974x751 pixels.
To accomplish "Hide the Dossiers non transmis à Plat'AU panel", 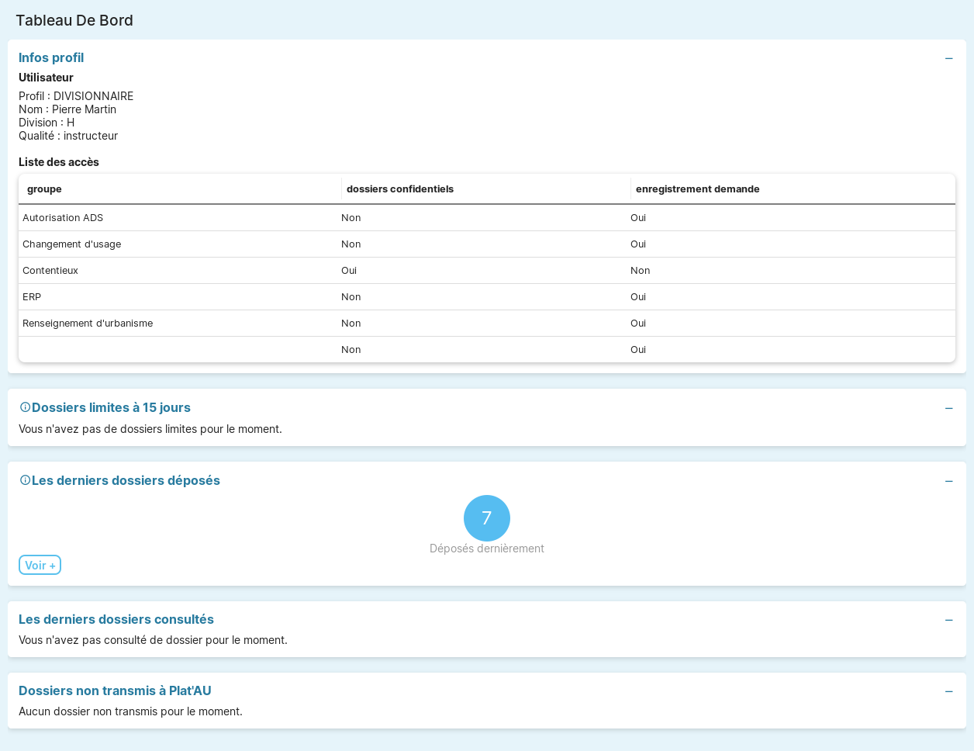I will [948, 692].
